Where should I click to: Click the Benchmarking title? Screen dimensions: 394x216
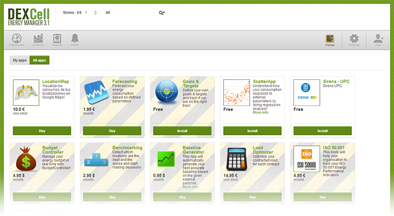click(x=127, y=148)
